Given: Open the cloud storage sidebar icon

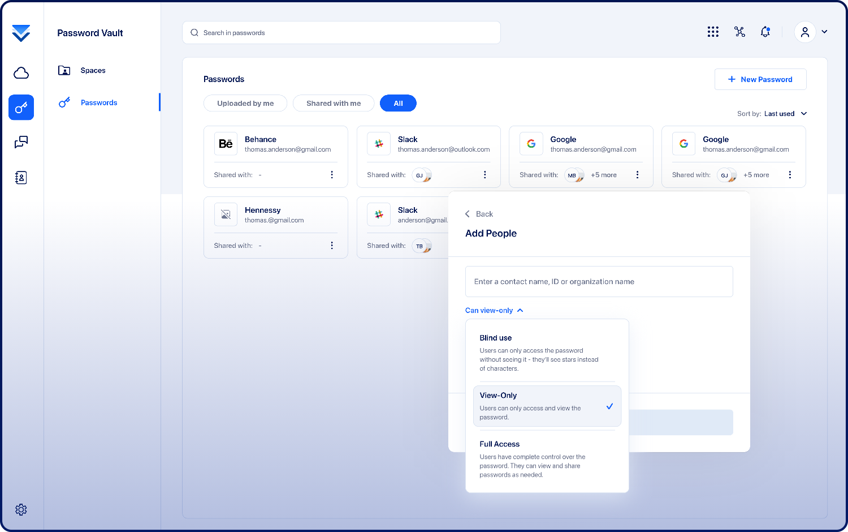Looking at the screenshot, I should [21, 72].
